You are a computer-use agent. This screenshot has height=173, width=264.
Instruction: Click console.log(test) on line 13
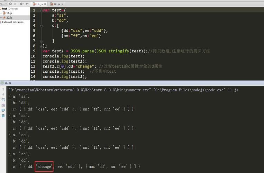(x=63, y=71)
